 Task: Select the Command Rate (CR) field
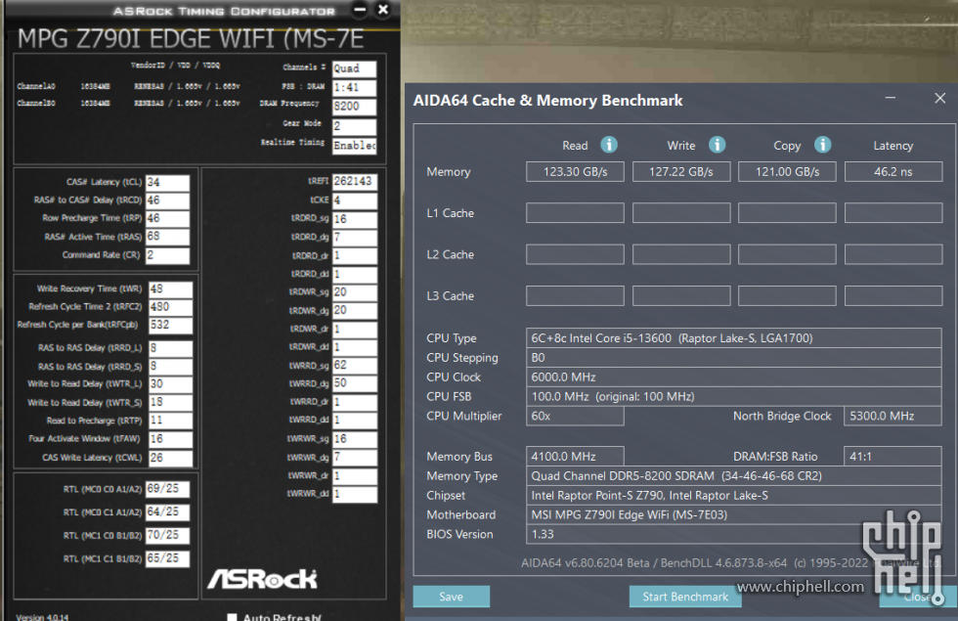[167, 255]
